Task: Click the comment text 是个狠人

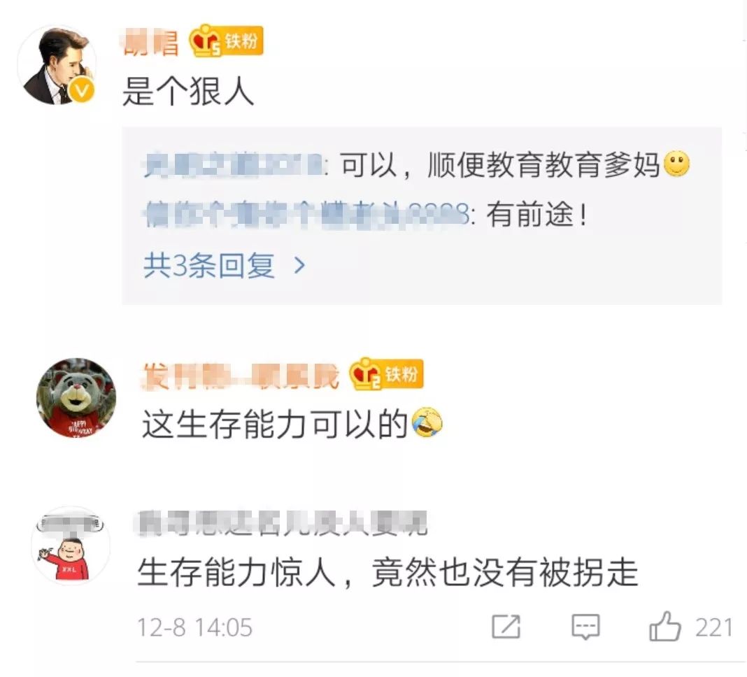Action: (188, 91)
